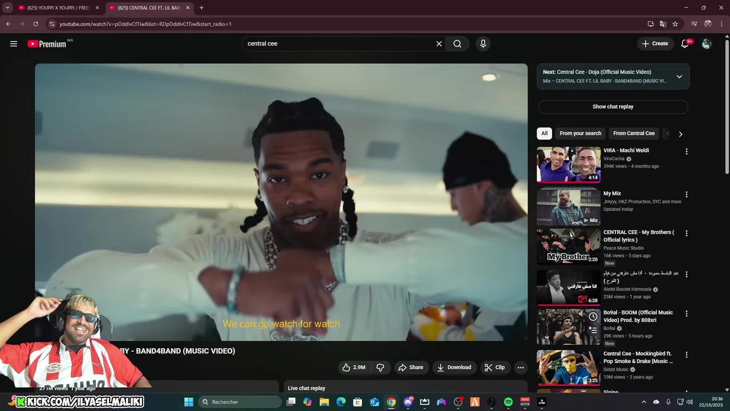Dislike the video with thumbs down
This screenshot has height=411, width=730.
[x=380, y=368]
